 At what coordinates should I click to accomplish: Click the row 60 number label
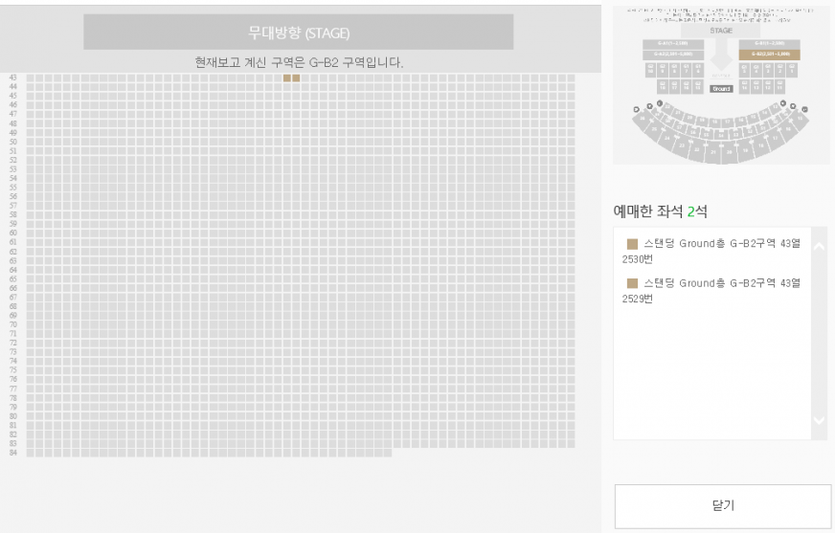[13, 233]
